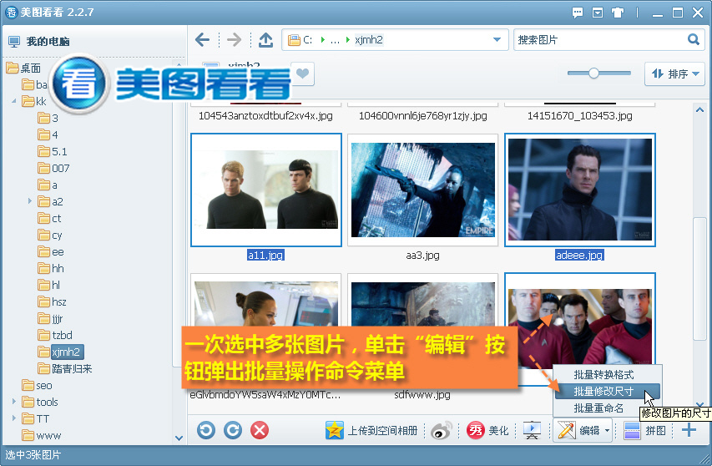Open 编辑 dropdown arrow

[608, 430]
